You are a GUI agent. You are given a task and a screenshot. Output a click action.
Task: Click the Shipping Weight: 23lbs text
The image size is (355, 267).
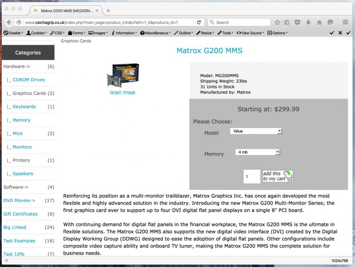tap(224, 81)
